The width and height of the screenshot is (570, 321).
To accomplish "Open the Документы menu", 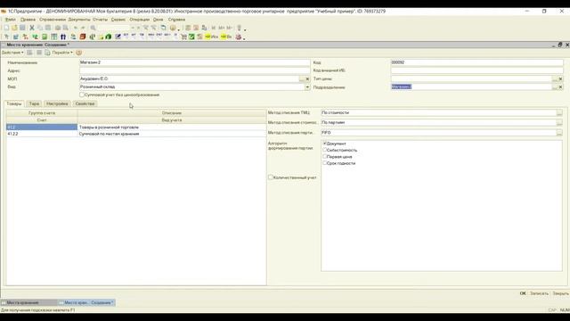I will pos(79,20).
